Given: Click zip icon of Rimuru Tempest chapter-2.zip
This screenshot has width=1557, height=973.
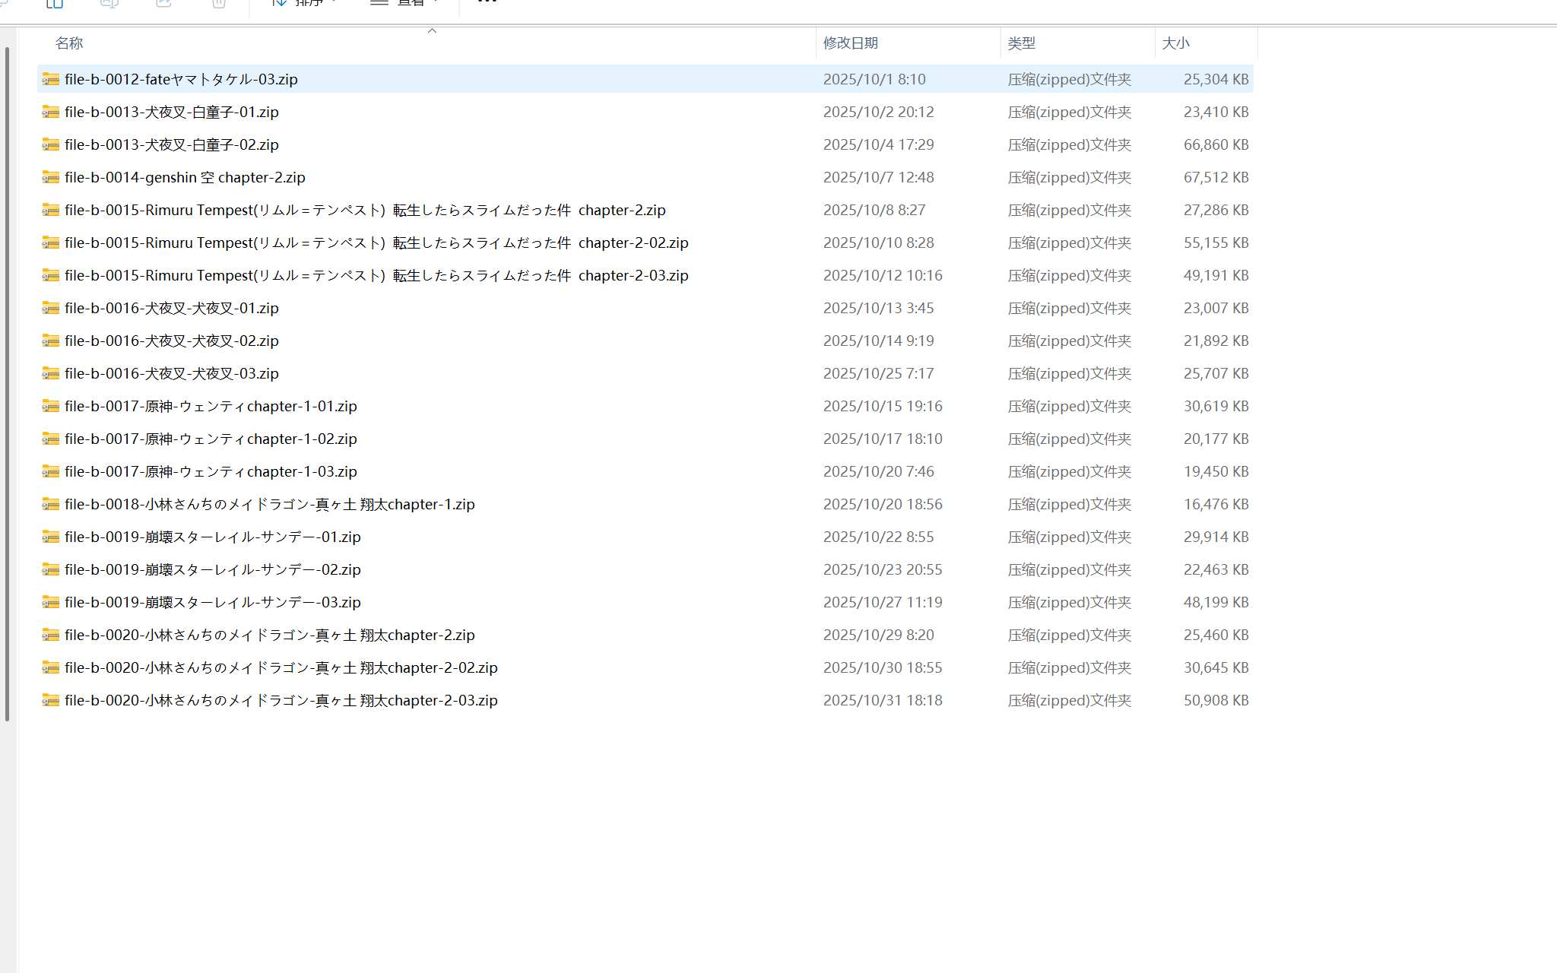Looking at the screenshot, I should click(x=51, y=210).
